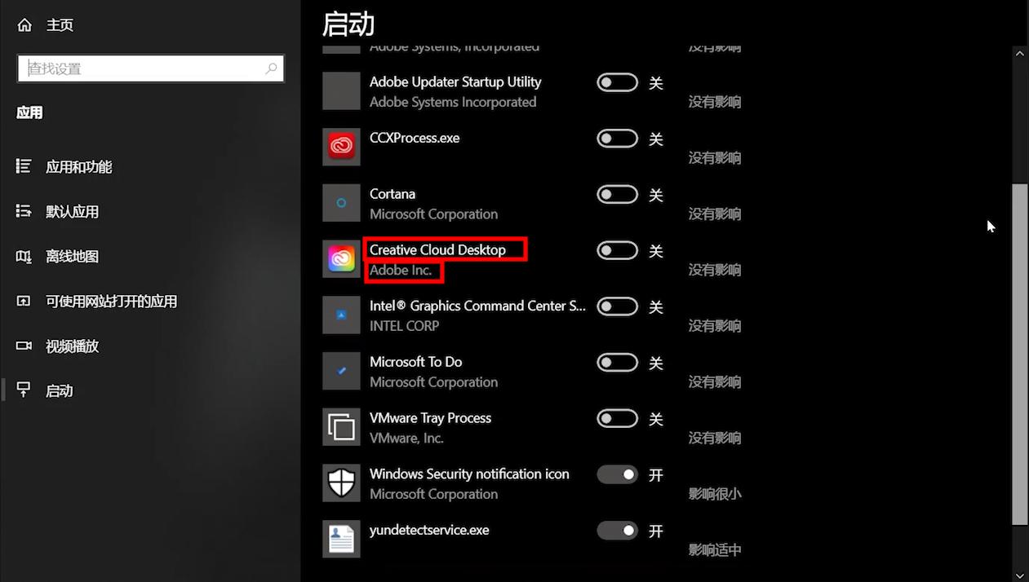Click the Offline maps icon
The width and height of the screenshot is (1029, 582).
pos(24,256)
